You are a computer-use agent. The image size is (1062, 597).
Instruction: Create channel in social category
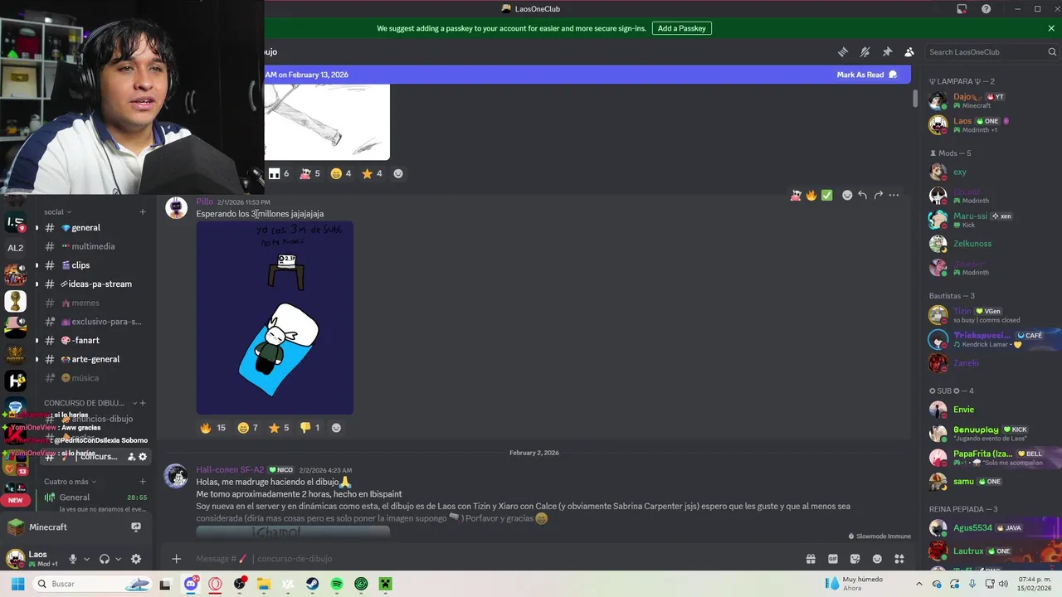pos(143,211)
